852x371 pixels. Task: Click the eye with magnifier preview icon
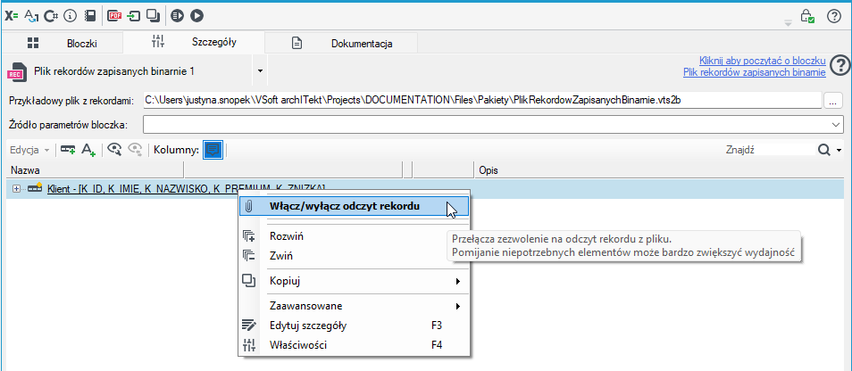pos(114,150)
